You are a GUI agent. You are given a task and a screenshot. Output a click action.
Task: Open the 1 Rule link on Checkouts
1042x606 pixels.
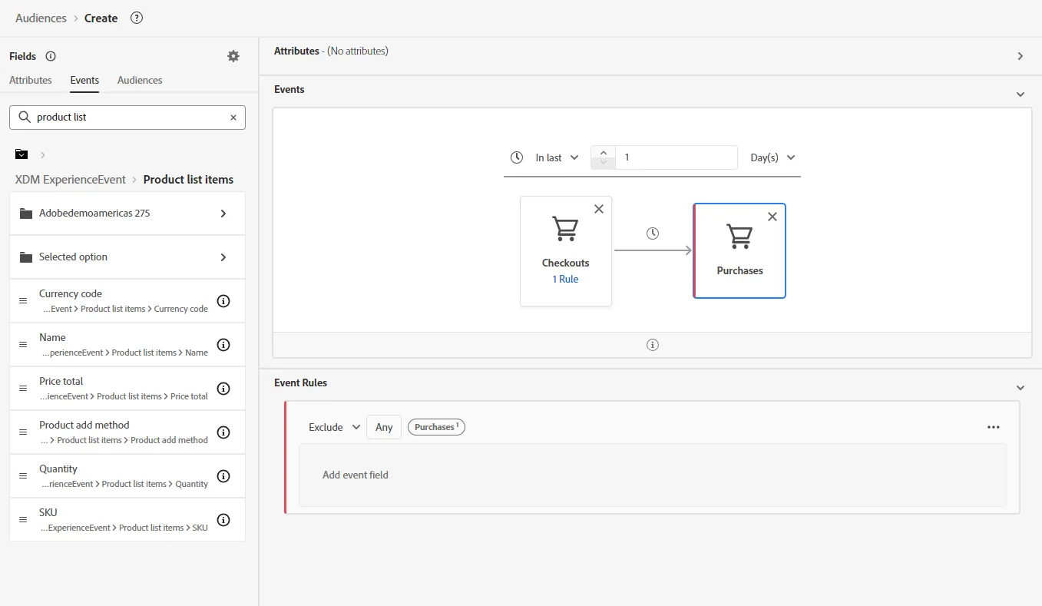(x=566, y=279)
